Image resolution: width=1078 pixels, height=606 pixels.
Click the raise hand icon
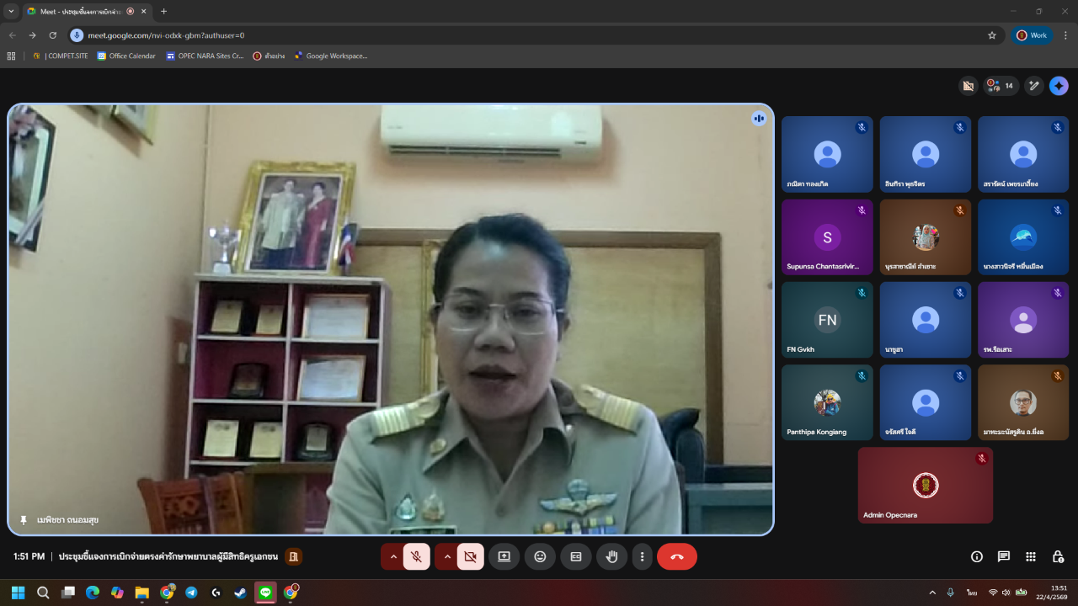click(612, 556)
